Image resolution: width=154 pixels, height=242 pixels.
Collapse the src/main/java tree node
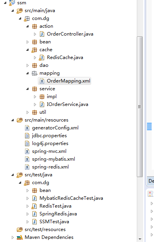[x=13, y=11]
